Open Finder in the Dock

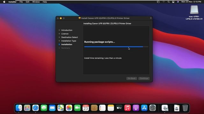[19, 108]
